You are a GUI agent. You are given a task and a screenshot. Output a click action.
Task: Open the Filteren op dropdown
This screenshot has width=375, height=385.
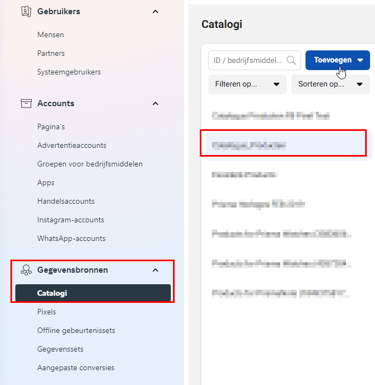point(247,84)
